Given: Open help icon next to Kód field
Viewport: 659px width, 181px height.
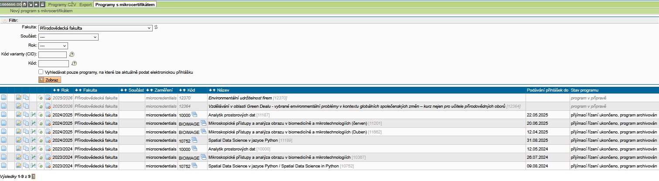Looking at the screenshot, I should (x=74, y=63).
